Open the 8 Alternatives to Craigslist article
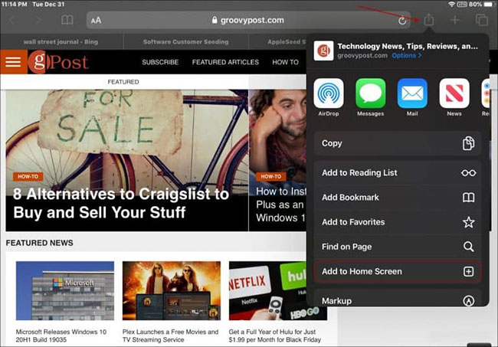Viewport: 498px width, 347px height. (x=121, y=203)
